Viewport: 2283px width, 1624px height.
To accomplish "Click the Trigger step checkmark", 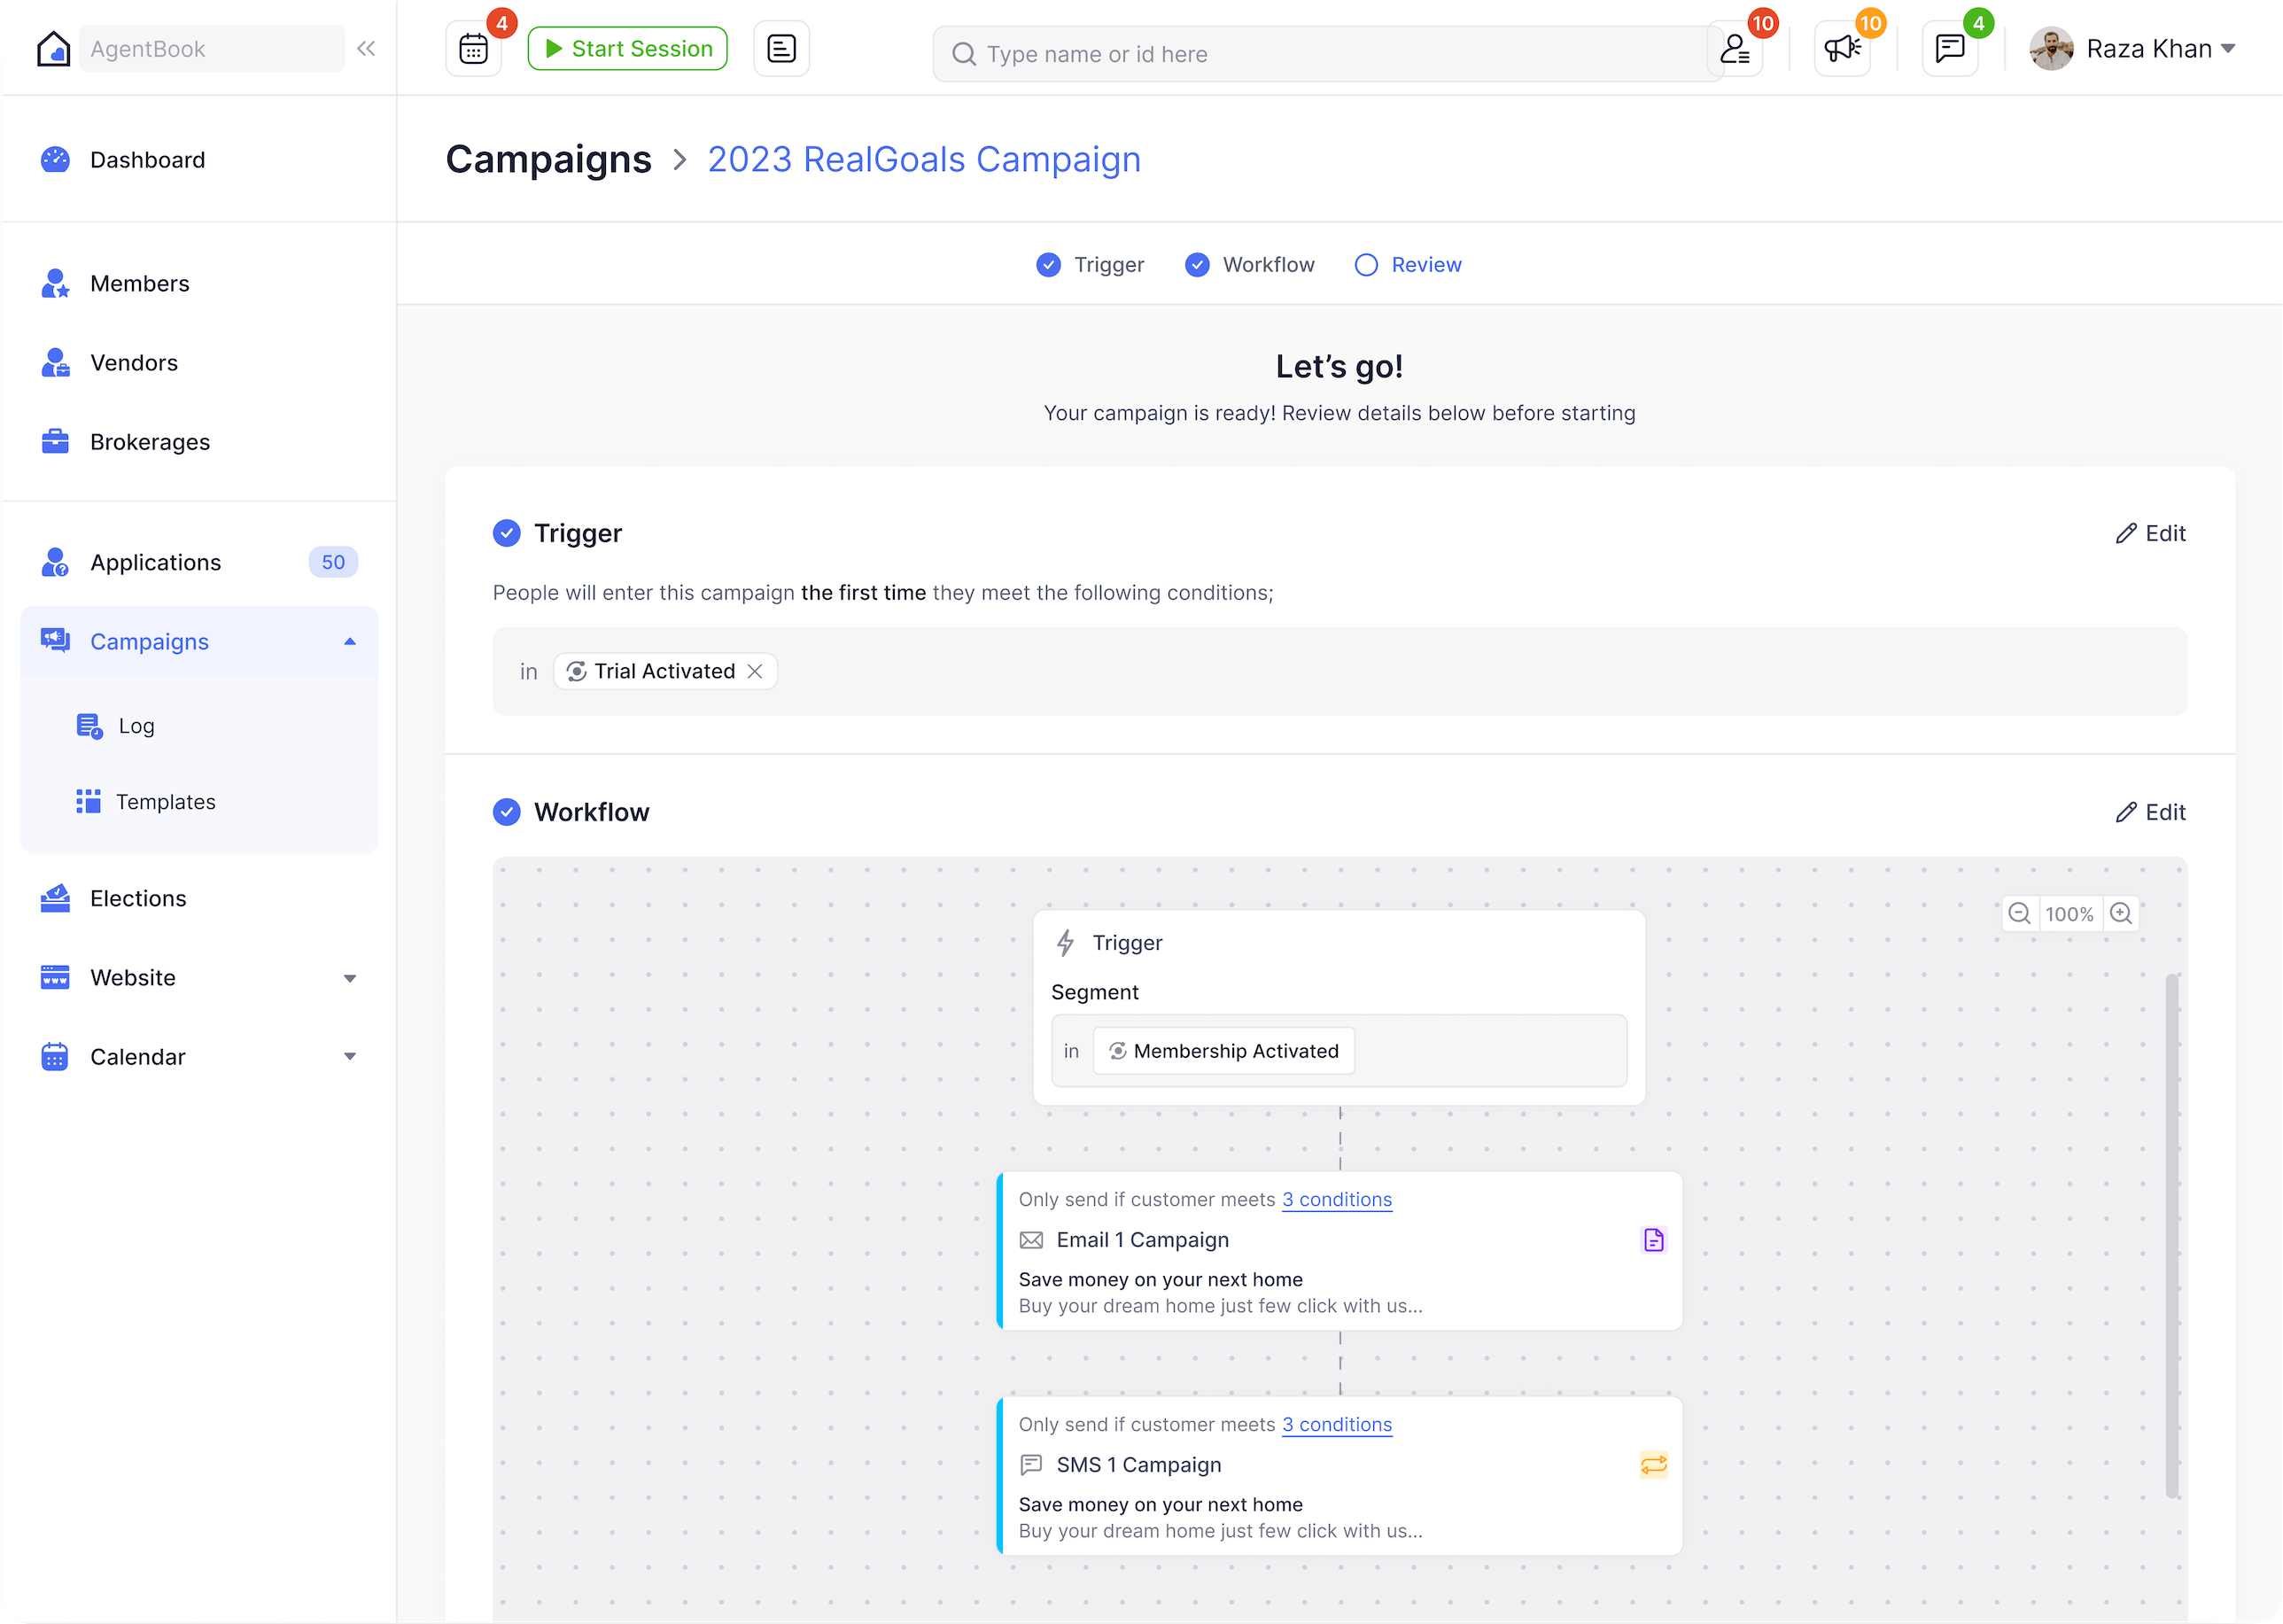I will pos(1048,265).
